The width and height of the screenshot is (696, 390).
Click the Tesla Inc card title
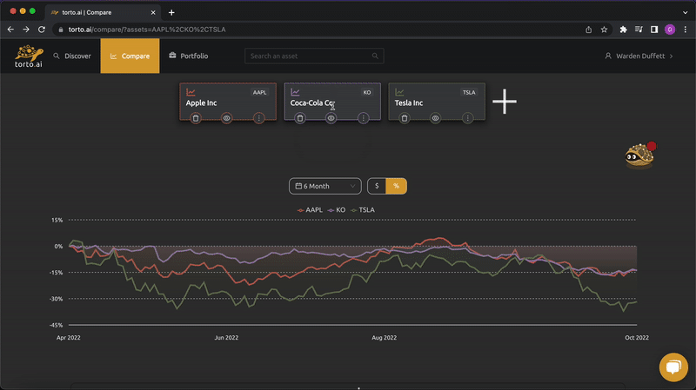[409, 102]
